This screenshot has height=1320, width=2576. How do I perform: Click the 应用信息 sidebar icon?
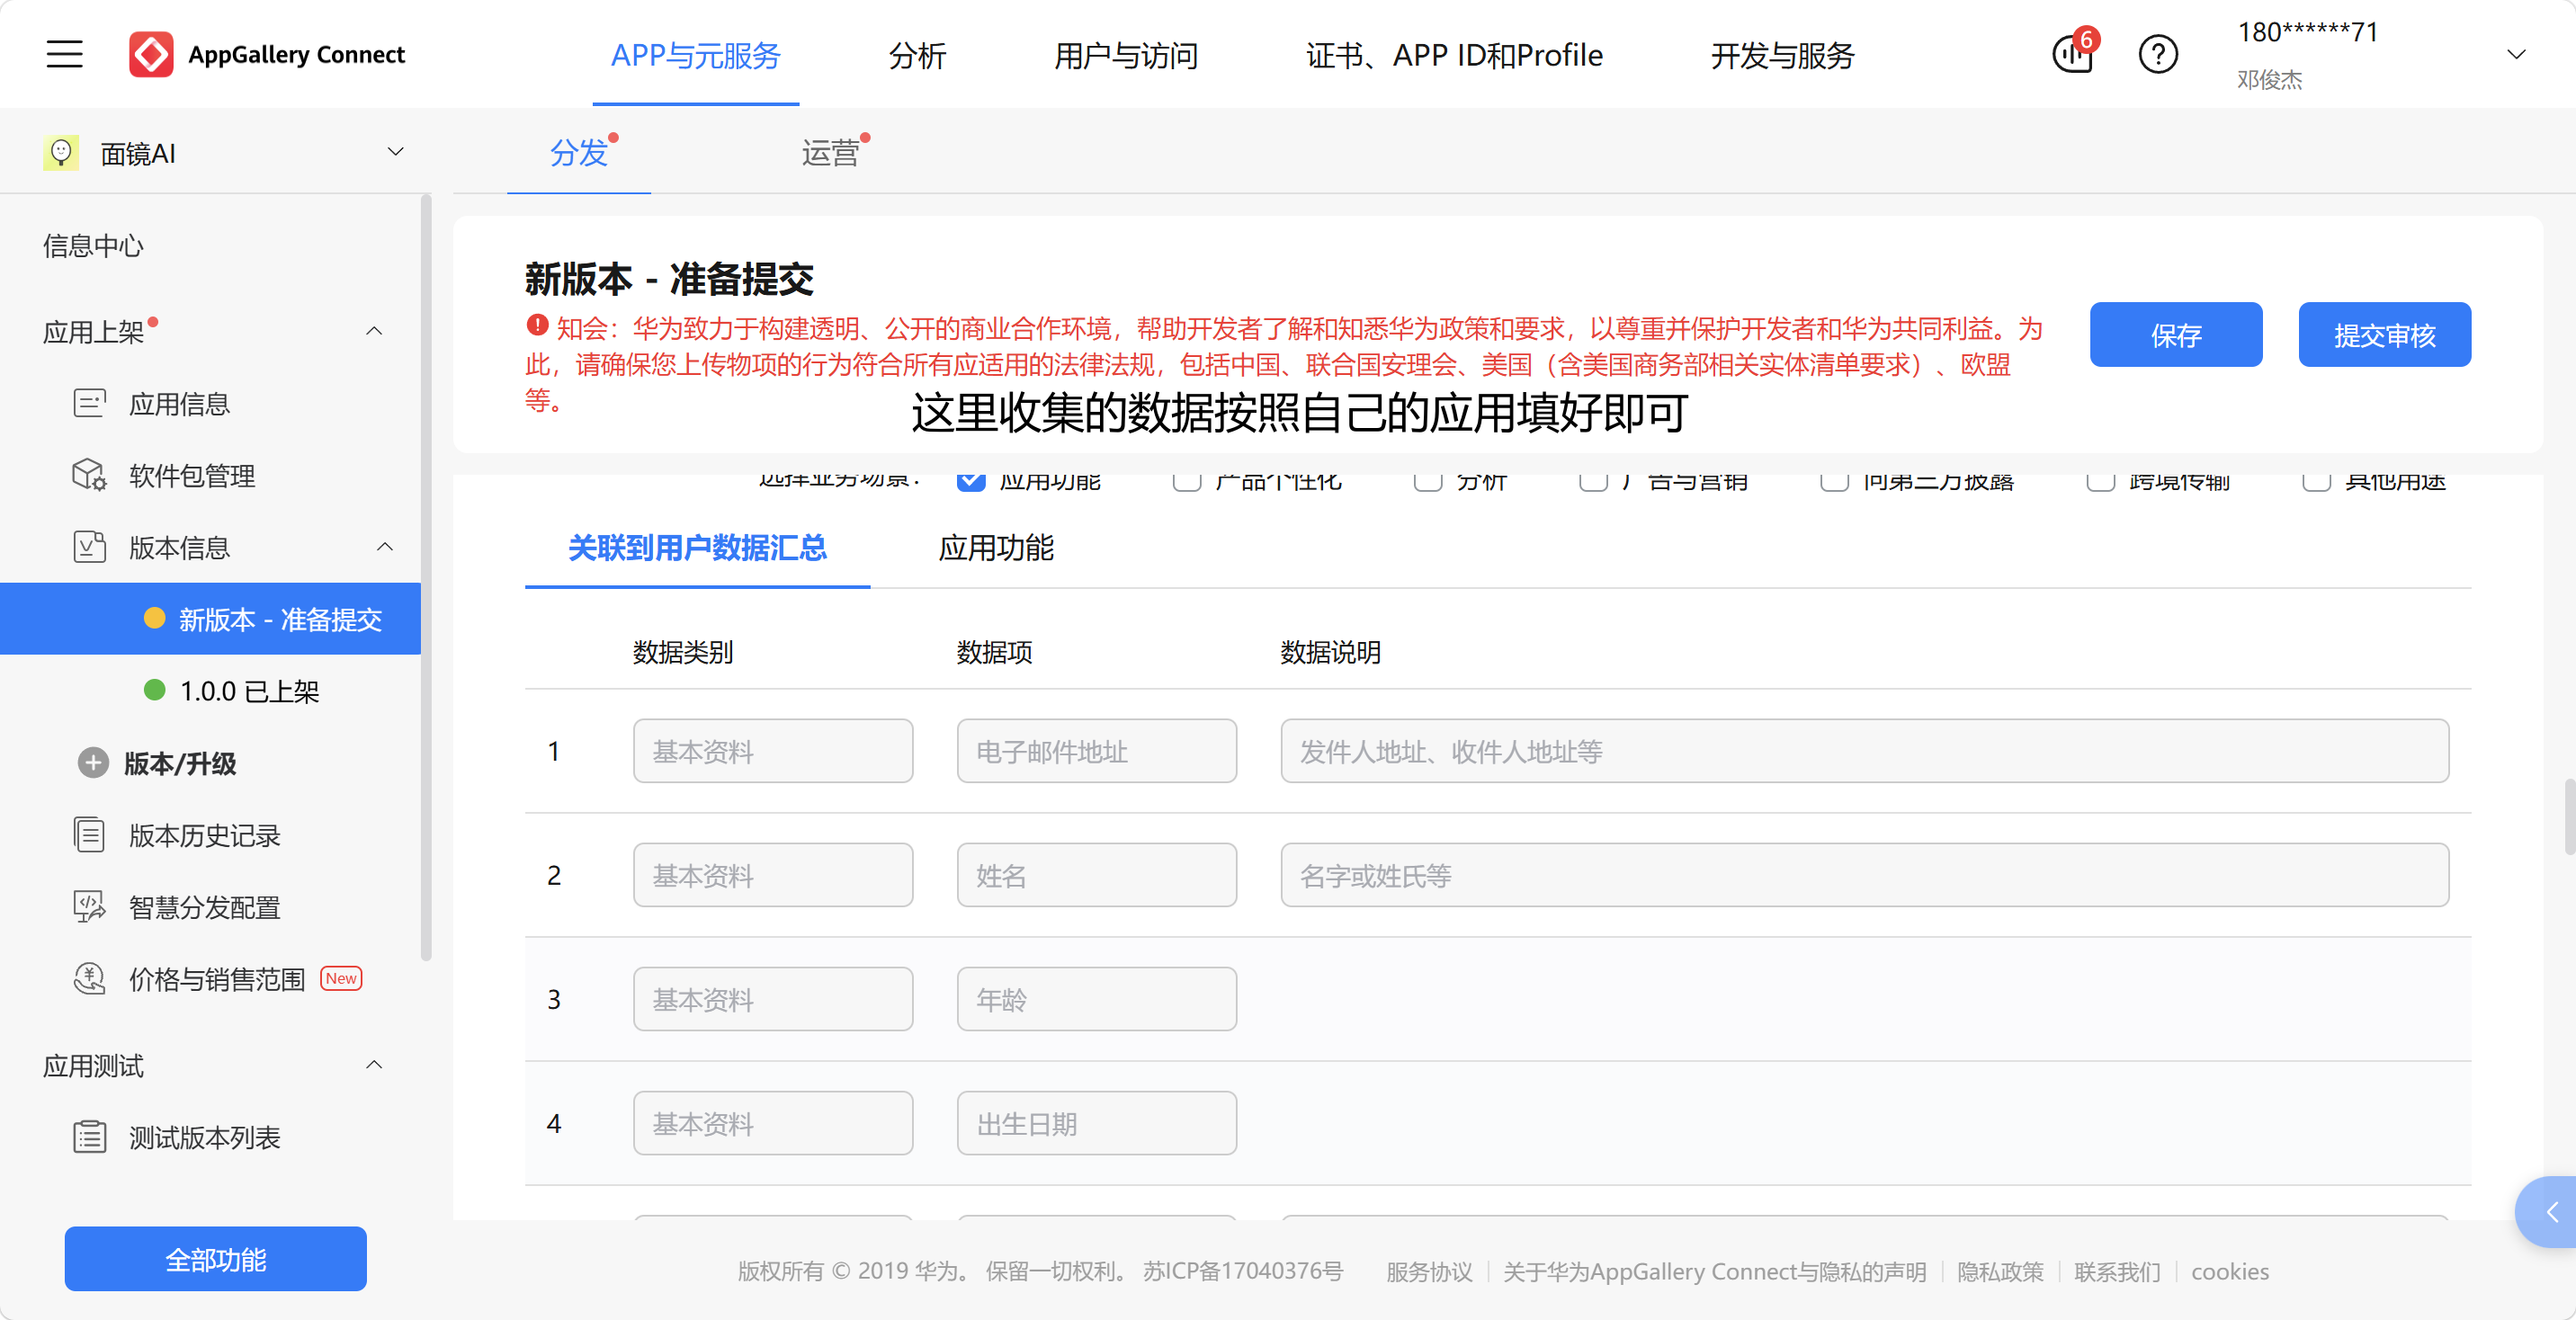coord(90,404)
